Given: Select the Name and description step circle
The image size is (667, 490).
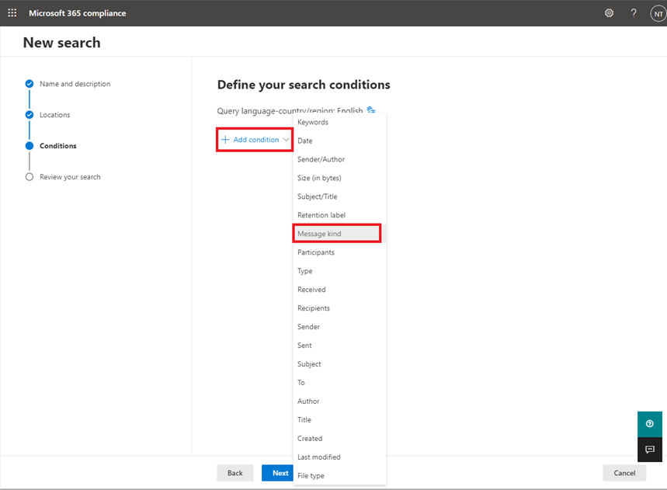Looking at the screenshot, I should pyautogui.click(x=30, y=84).
